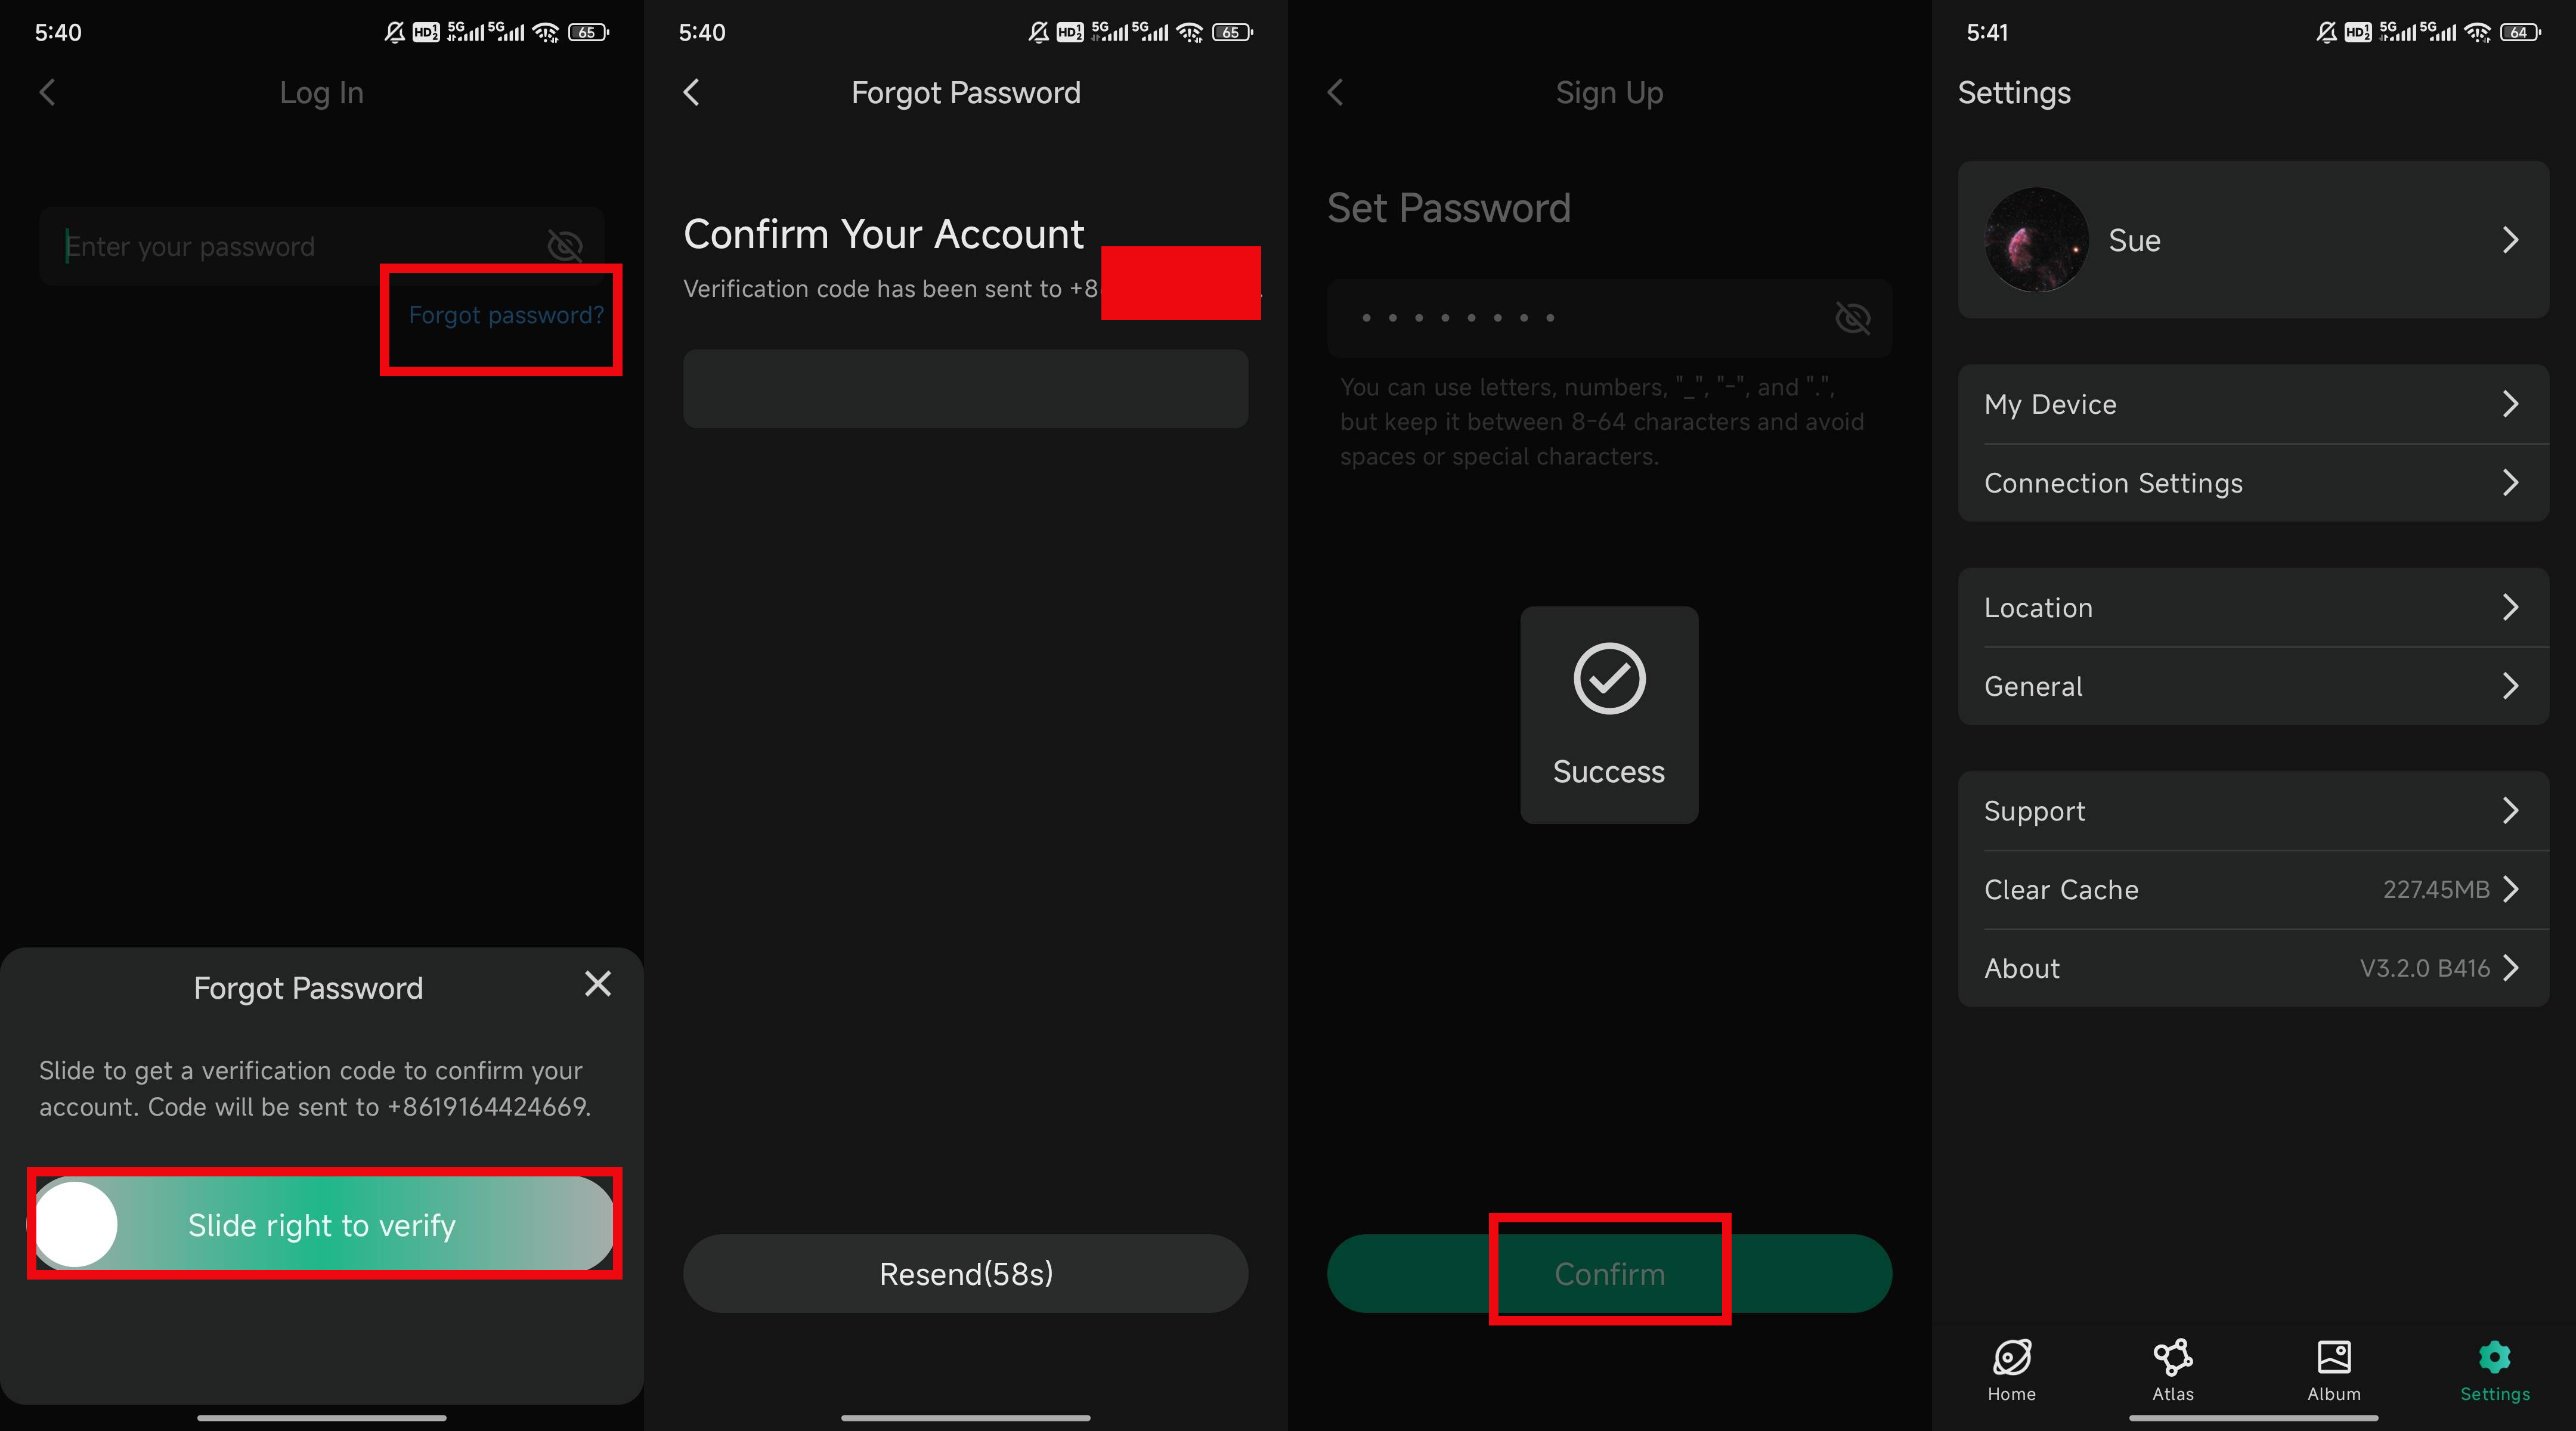
Task: Open the Location settings entry
Action: click(2253, 608)
